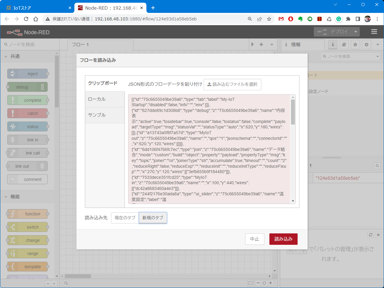The width and height of the screenshot is (384, 288).
Task: Refresh the tips with reload icon
Action: pyautogui.click(x=371, y=235)
